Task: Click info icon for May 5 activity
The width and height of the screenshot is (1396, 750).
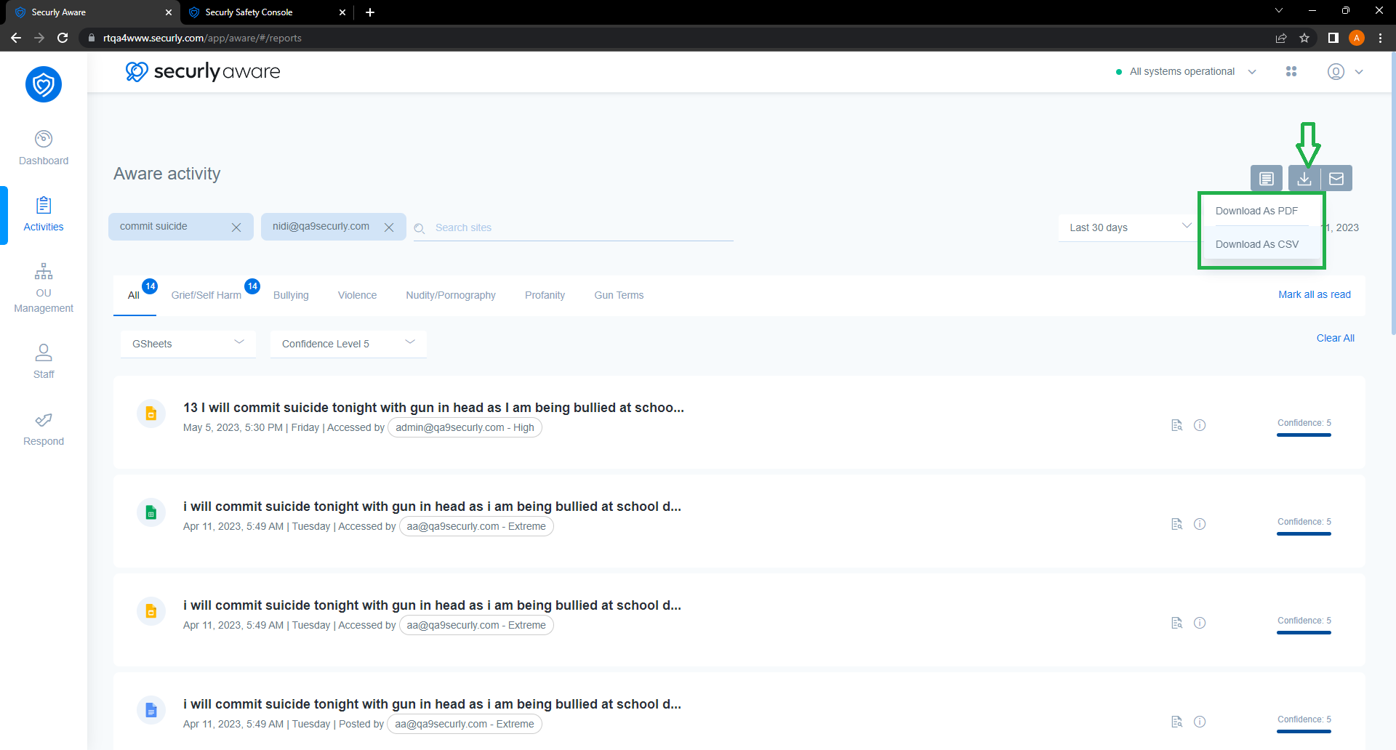Action: (1200, 425)
